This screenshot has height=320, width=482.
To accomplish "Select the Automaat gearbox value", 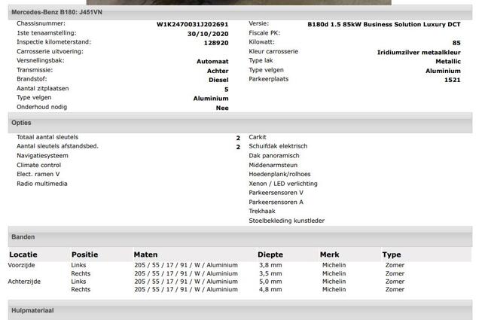I will 212,62.
